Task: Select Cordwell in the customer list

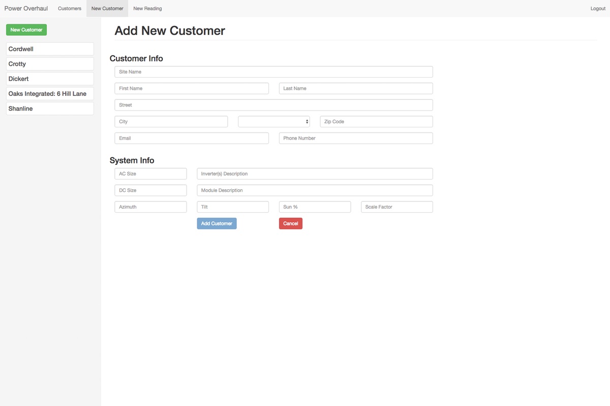Action: pos(50,49)
